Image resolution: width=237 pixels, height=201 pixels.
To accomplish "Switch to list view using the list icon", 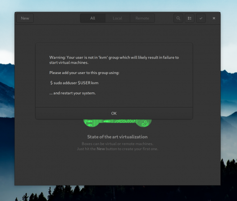I will coord(190,18).
